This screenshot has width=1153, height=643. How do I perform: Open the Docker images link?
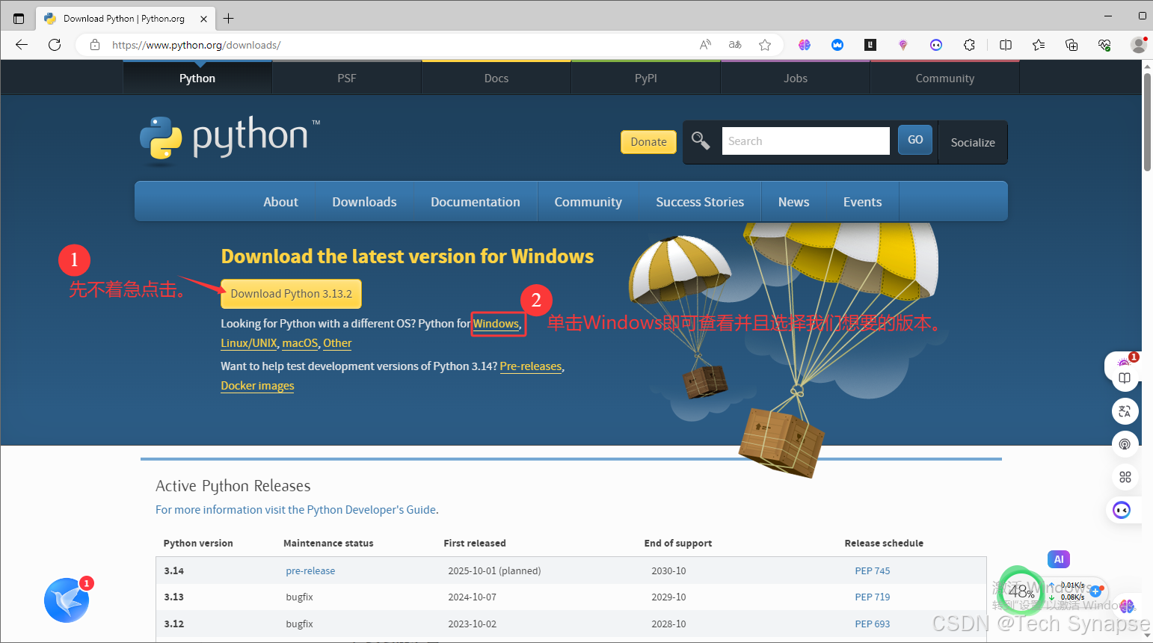pyautogui.click(x=257, y=386)
